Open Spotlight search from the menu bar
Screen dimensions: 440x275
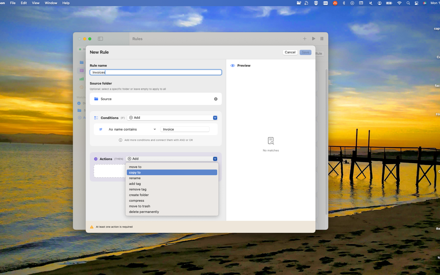pyautogui.click(x=408, y=3)
